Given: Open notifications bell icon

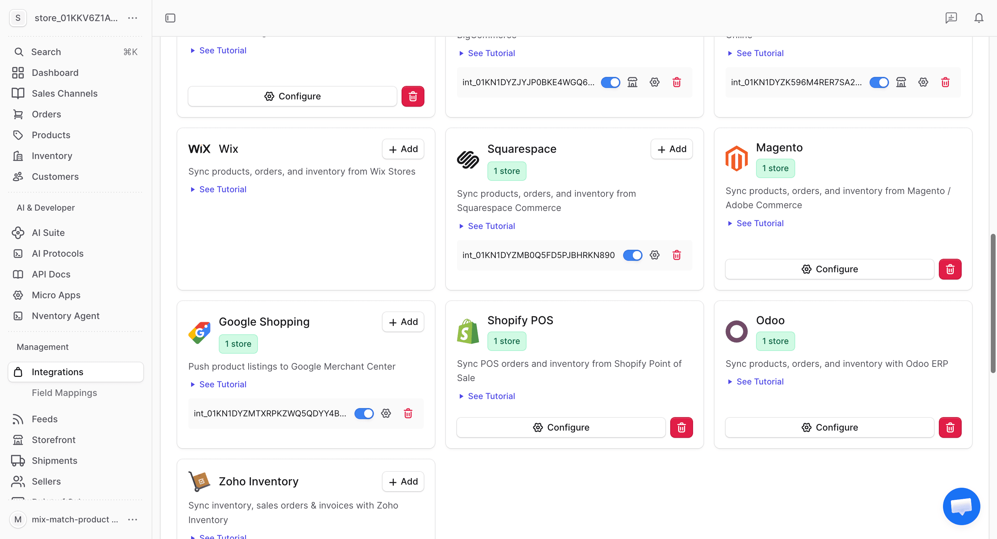Looking at the screenshot, I should tap(979, 18).
